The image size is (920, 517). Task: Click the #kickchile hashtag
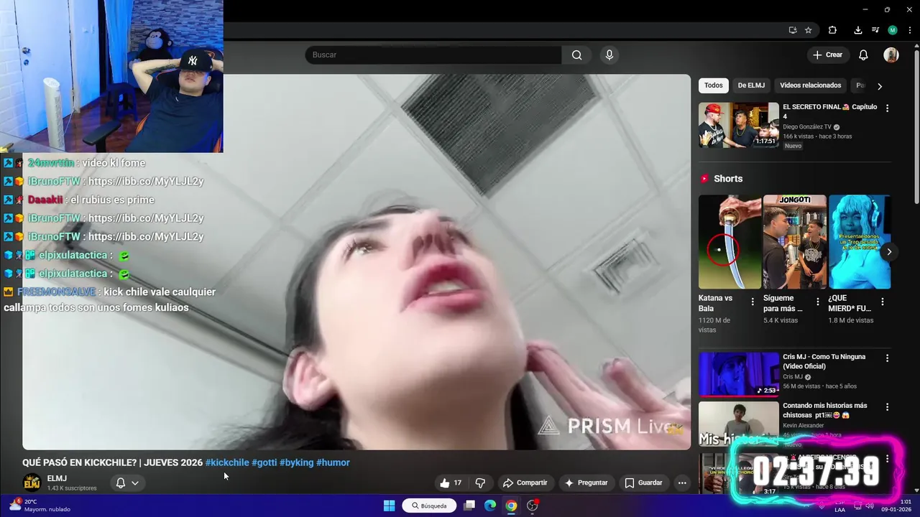pos(227,462)
